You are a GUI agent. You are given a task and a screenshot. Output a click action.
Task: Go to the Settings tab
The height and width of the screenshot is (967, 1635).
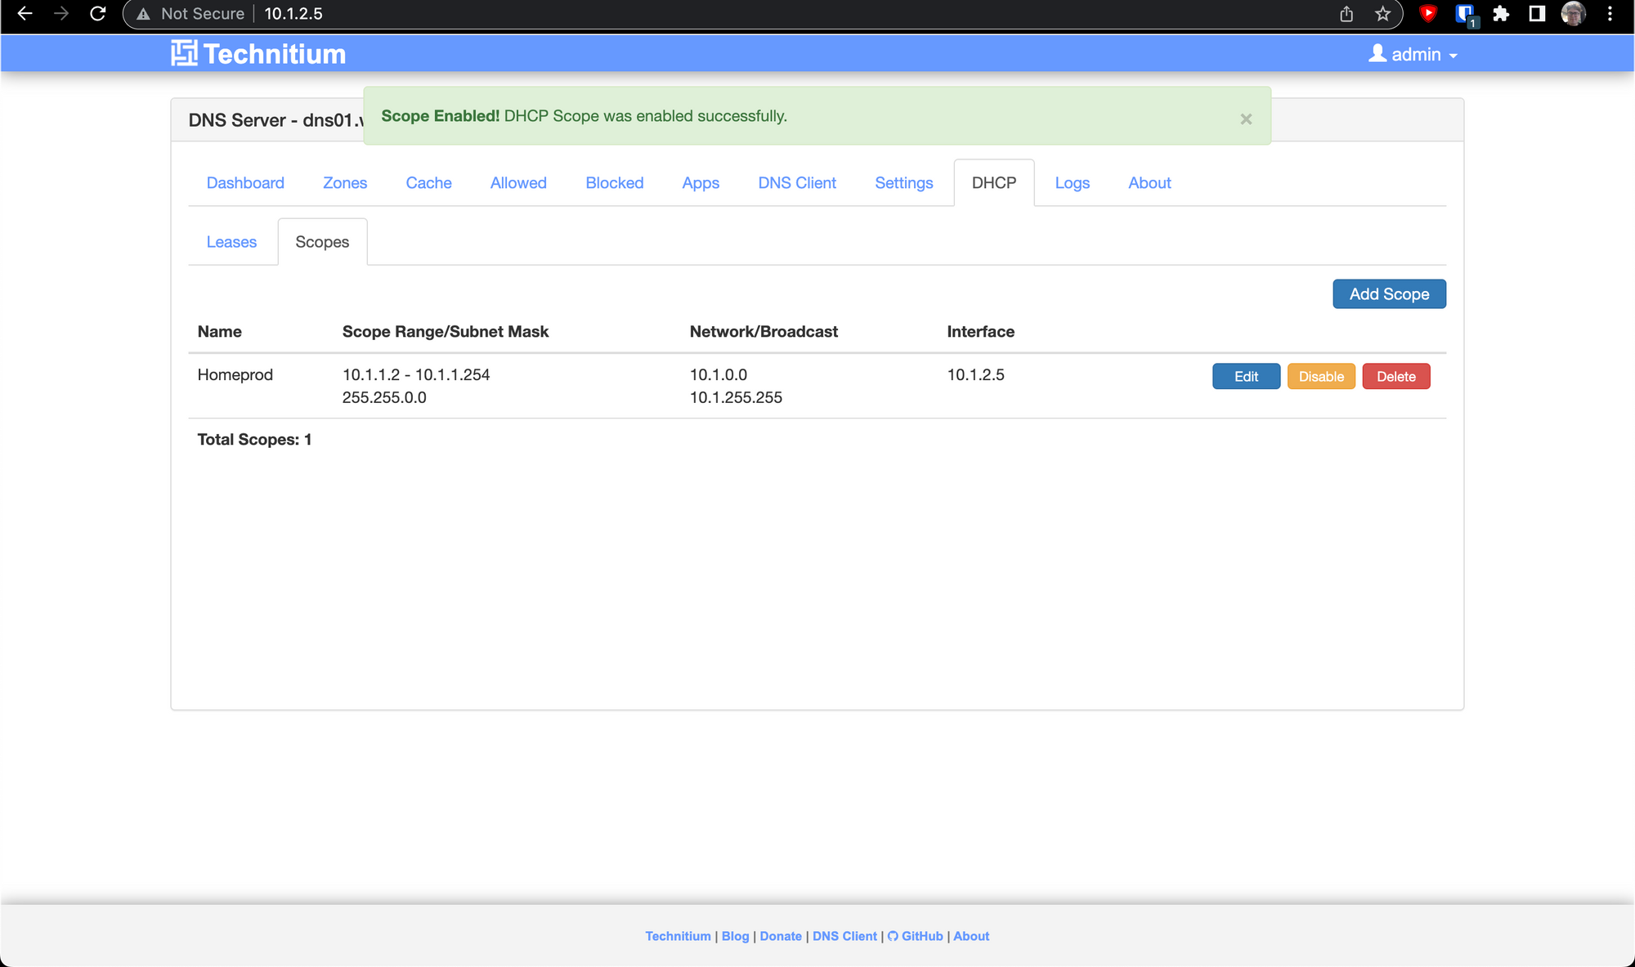(x=903, y=183)
